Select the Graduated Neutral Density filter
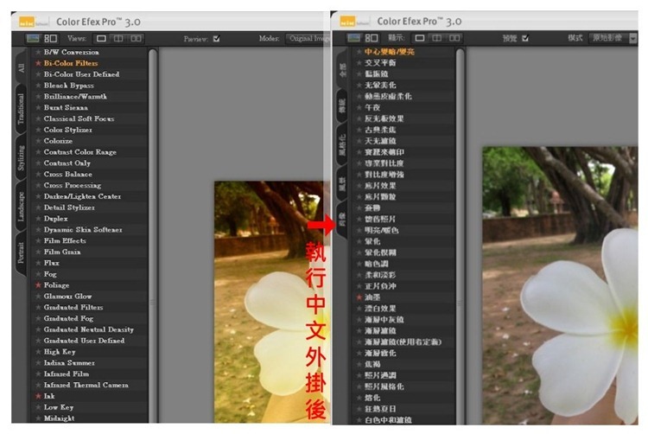Viewport: 648px width, 434px height. (x=88, y=330)
